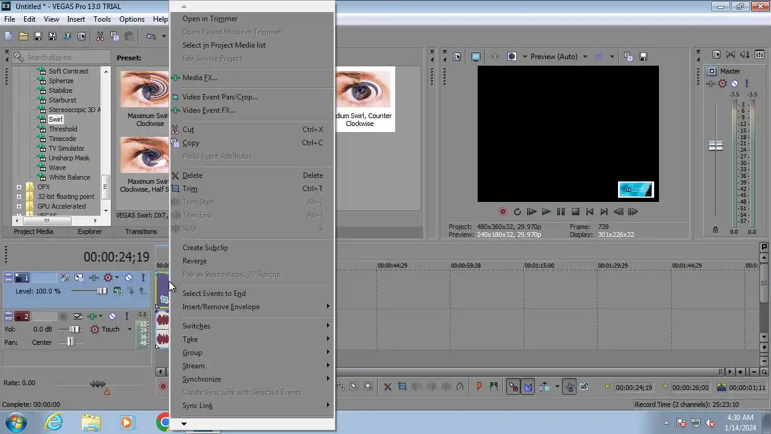Screen dimensions: 771x434
Task: Toggle Dim Output in the mixer toolbar
Action: [x=745, y=55]
